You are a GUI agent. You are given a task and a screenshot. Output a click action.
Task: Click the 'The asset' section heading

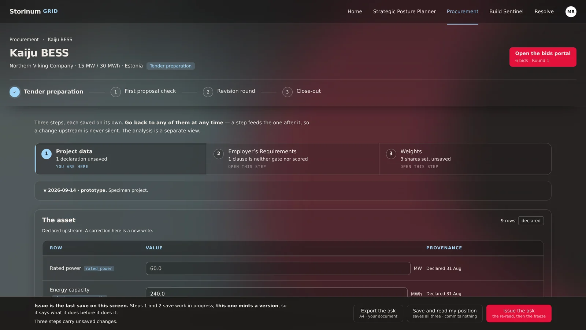59,220
